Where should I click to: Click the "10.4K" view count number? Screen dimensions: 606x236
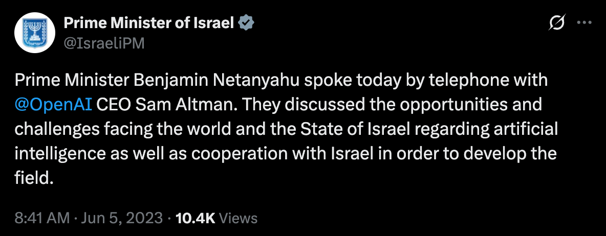pos(195,218)
